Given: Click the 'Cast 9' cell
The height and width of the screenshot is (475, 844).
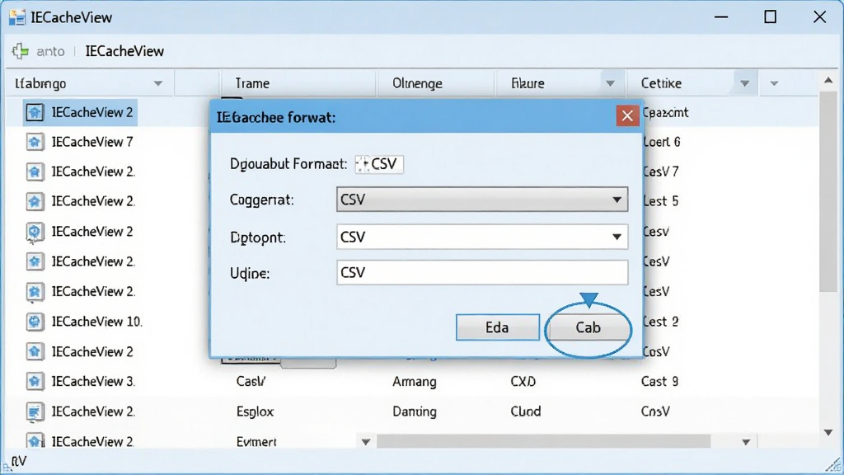Looking at the screenshot, I should click(x=659, y=381).
